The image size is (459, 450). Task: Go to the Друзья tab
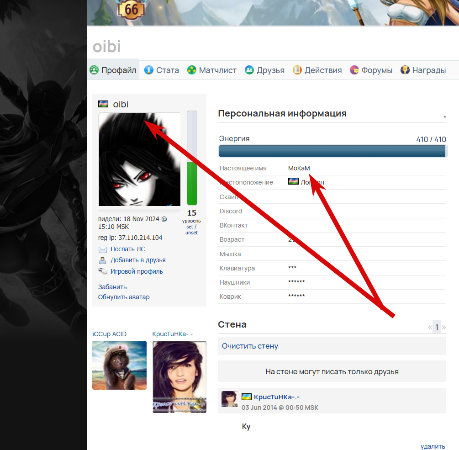(264, 70)
